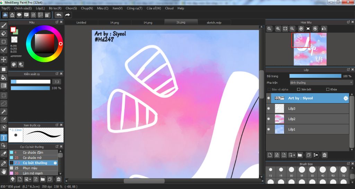The height and width of the screenshot is (189, 355).
Task: Open the Công cụ(T) menu
Action: [x=135, y=8]
